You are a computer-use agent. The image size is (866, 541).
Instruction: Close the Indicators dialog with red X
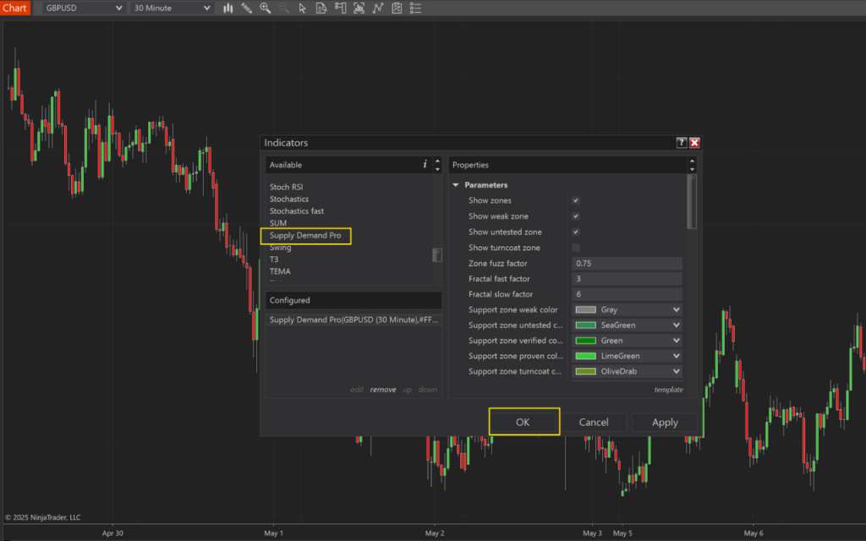click(694, 143)
